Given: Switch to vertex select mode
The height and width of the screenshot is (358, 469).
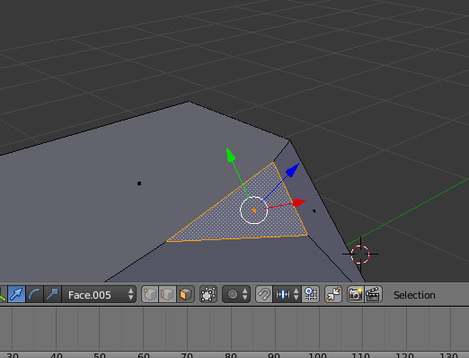Looking at the screenshot, I should tap(150, 294).
